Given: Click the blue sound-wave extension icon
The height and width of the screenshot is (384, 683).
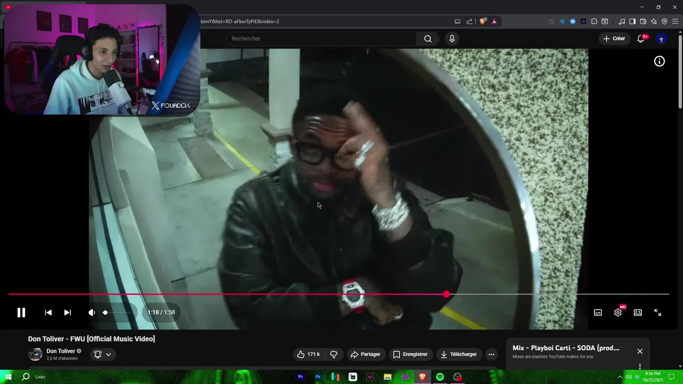Looking at the screenshot, I should click(562, 21).
